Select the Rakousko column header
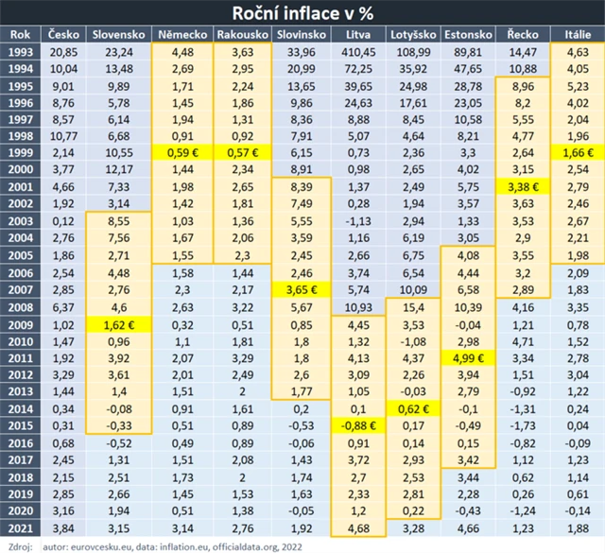Image resolution: width=605 pixels, height=553 pixels. pyautogui.click(x=242, y=34)
